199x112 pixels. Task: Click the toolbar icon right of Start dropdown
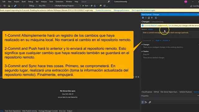92,6
